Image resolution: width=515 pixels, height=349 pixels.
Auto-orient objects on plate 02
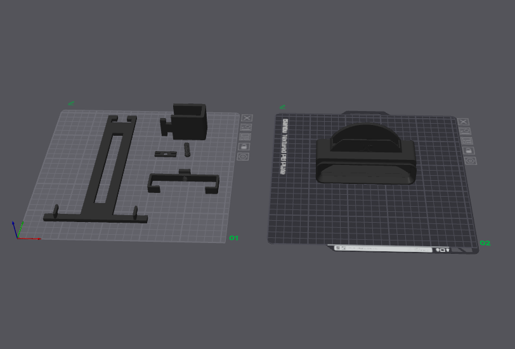[x=465, y=131]
